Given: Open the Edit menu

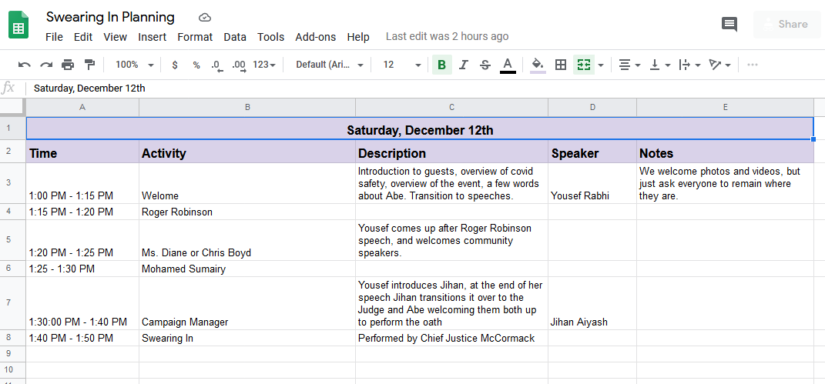Looking at the screenshot, I should (x=83, y=37).
